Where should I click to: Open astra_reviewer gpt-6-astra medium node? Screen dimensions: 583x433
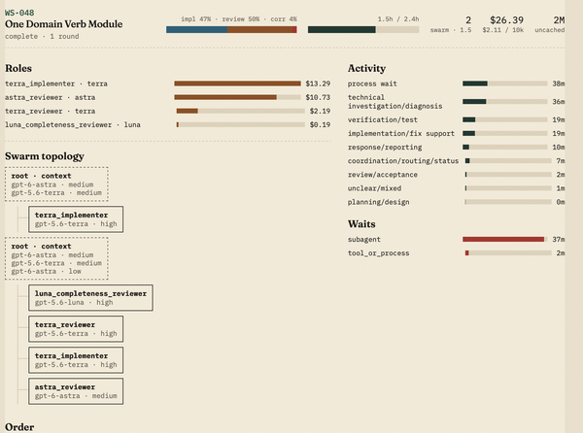76,391
